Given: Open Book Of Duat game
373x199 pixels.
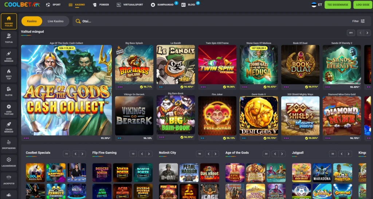Looking at the screenshot, I should click(300, 65).
